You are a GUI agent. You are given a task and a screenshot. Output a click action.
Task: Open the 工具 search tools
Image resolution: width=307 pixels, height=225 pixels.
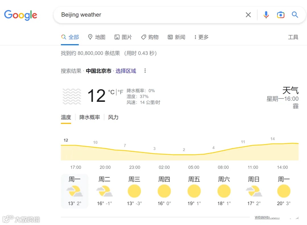293,37
